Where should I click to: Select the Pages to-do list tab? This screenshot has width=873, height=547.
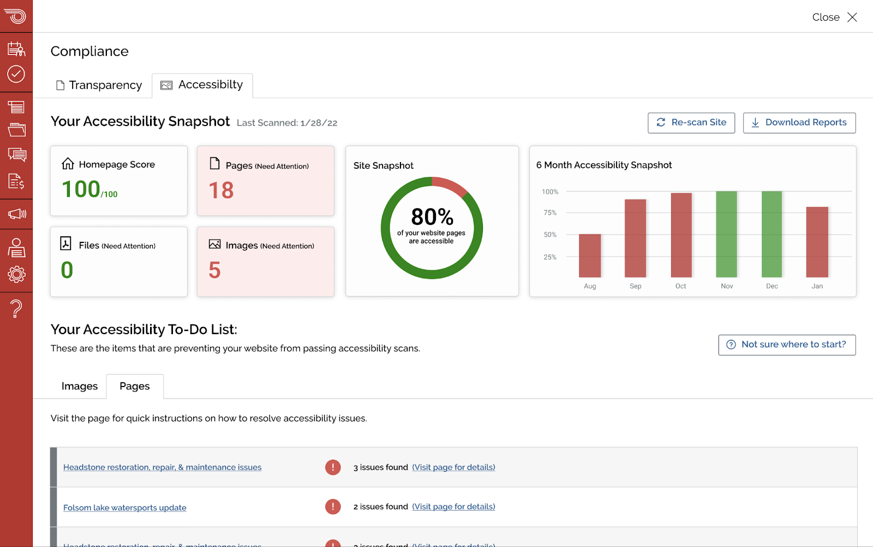coord(135,387)
